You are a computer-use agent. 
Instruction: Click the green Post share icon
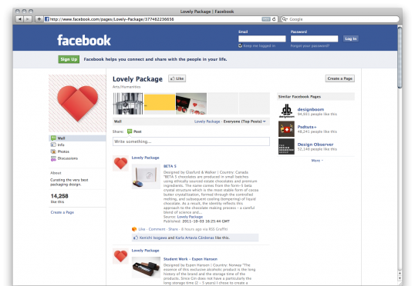click(x=130, y=131)
